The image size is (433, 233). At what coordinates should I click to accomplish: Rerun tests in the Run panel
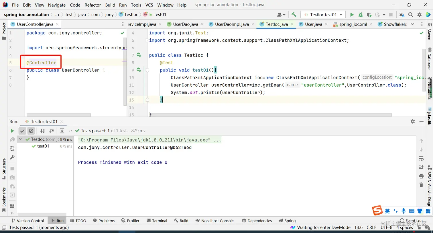pos(12,131)
